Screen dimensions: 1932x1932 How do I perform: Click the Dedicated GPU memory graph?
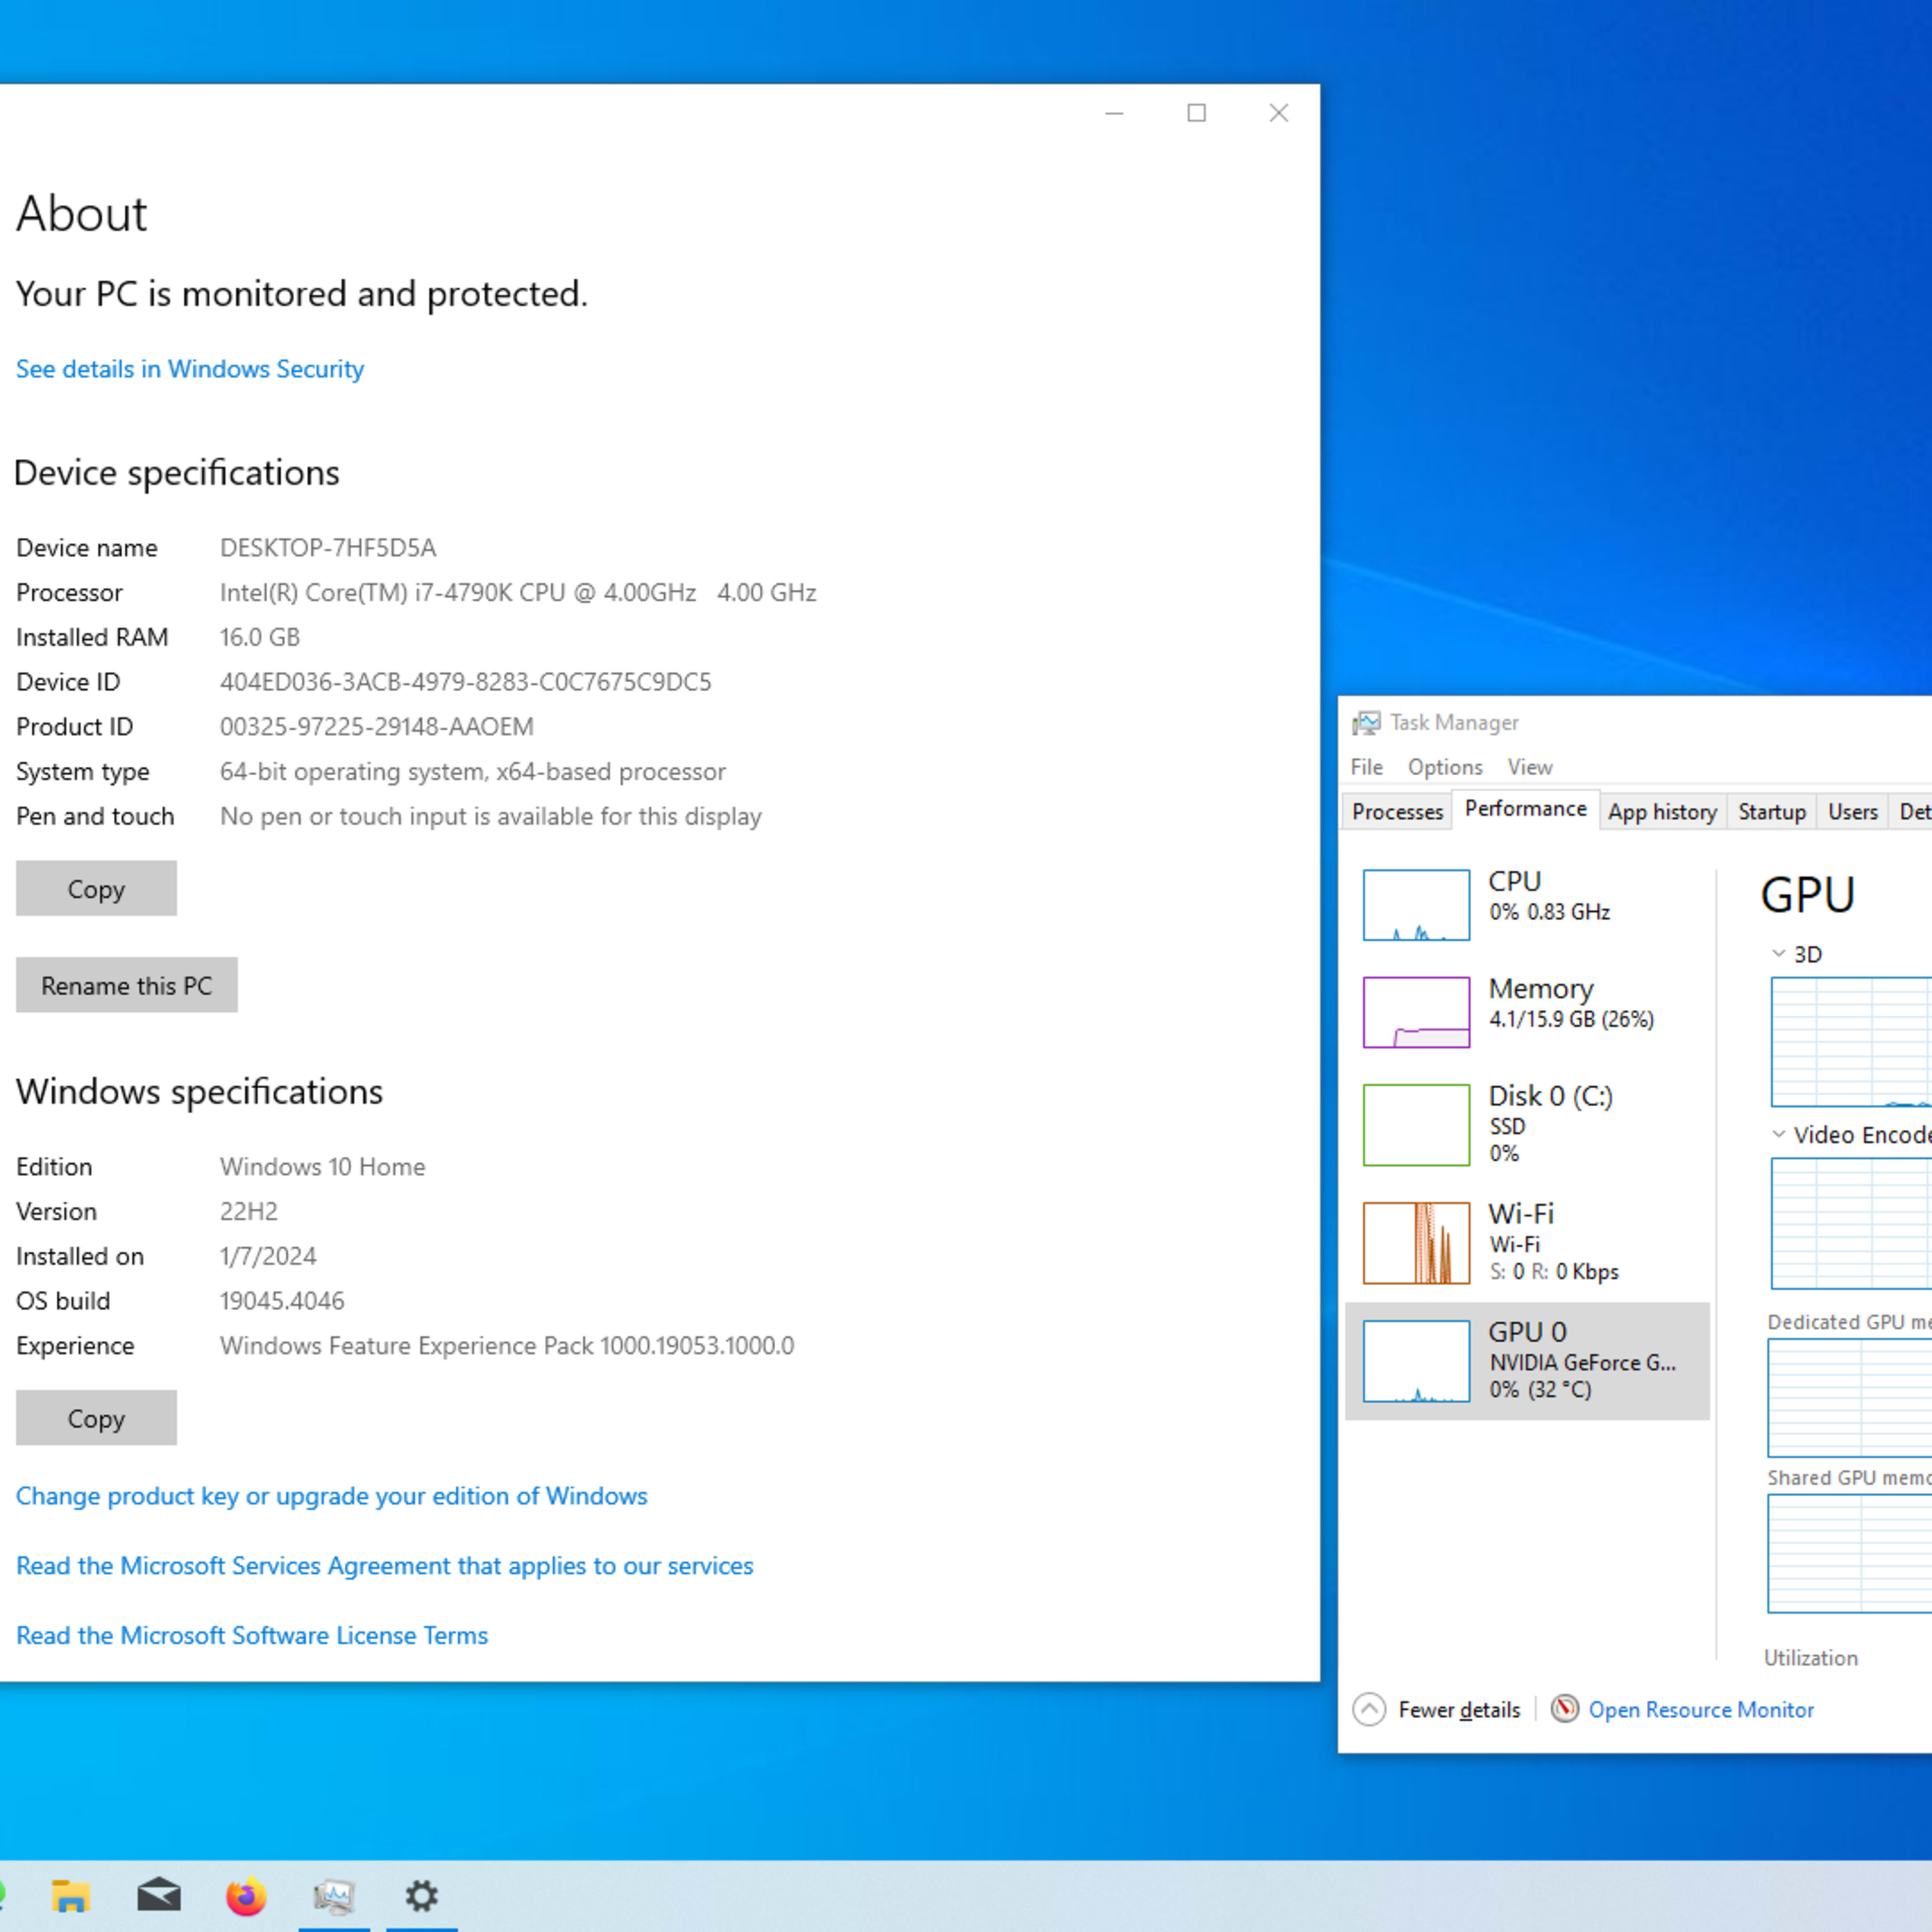point(1850,1397)
